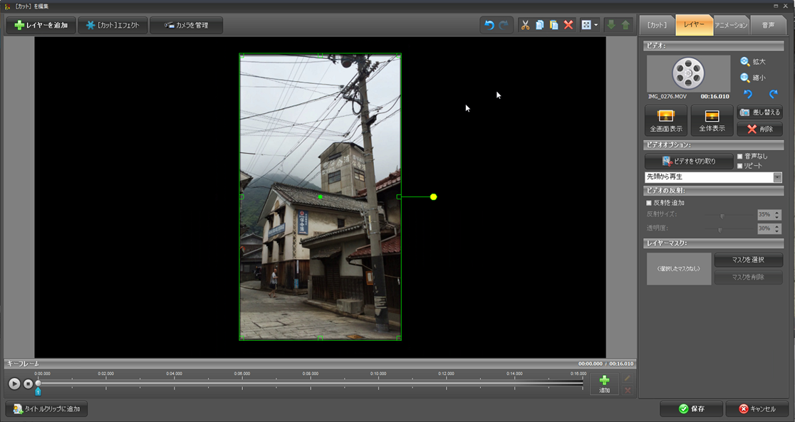Screen dimensions: 795x422
Task: Open the 音声 audio tab
Action: tap(769, 23)
